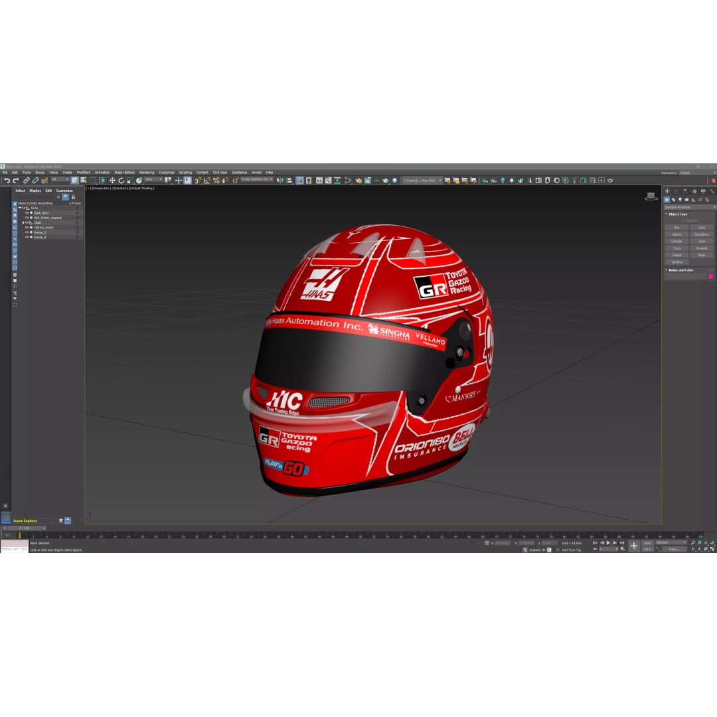Screen dimensions: 717x717
Task: Expand the Glass group tree arrow
Action: (23, 222)
